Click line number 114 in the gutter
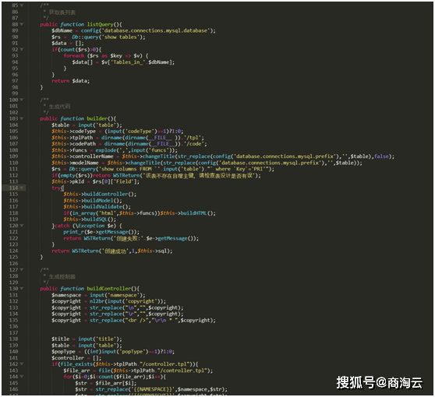Viewport: 435px width, 397px height. [13, 188]
